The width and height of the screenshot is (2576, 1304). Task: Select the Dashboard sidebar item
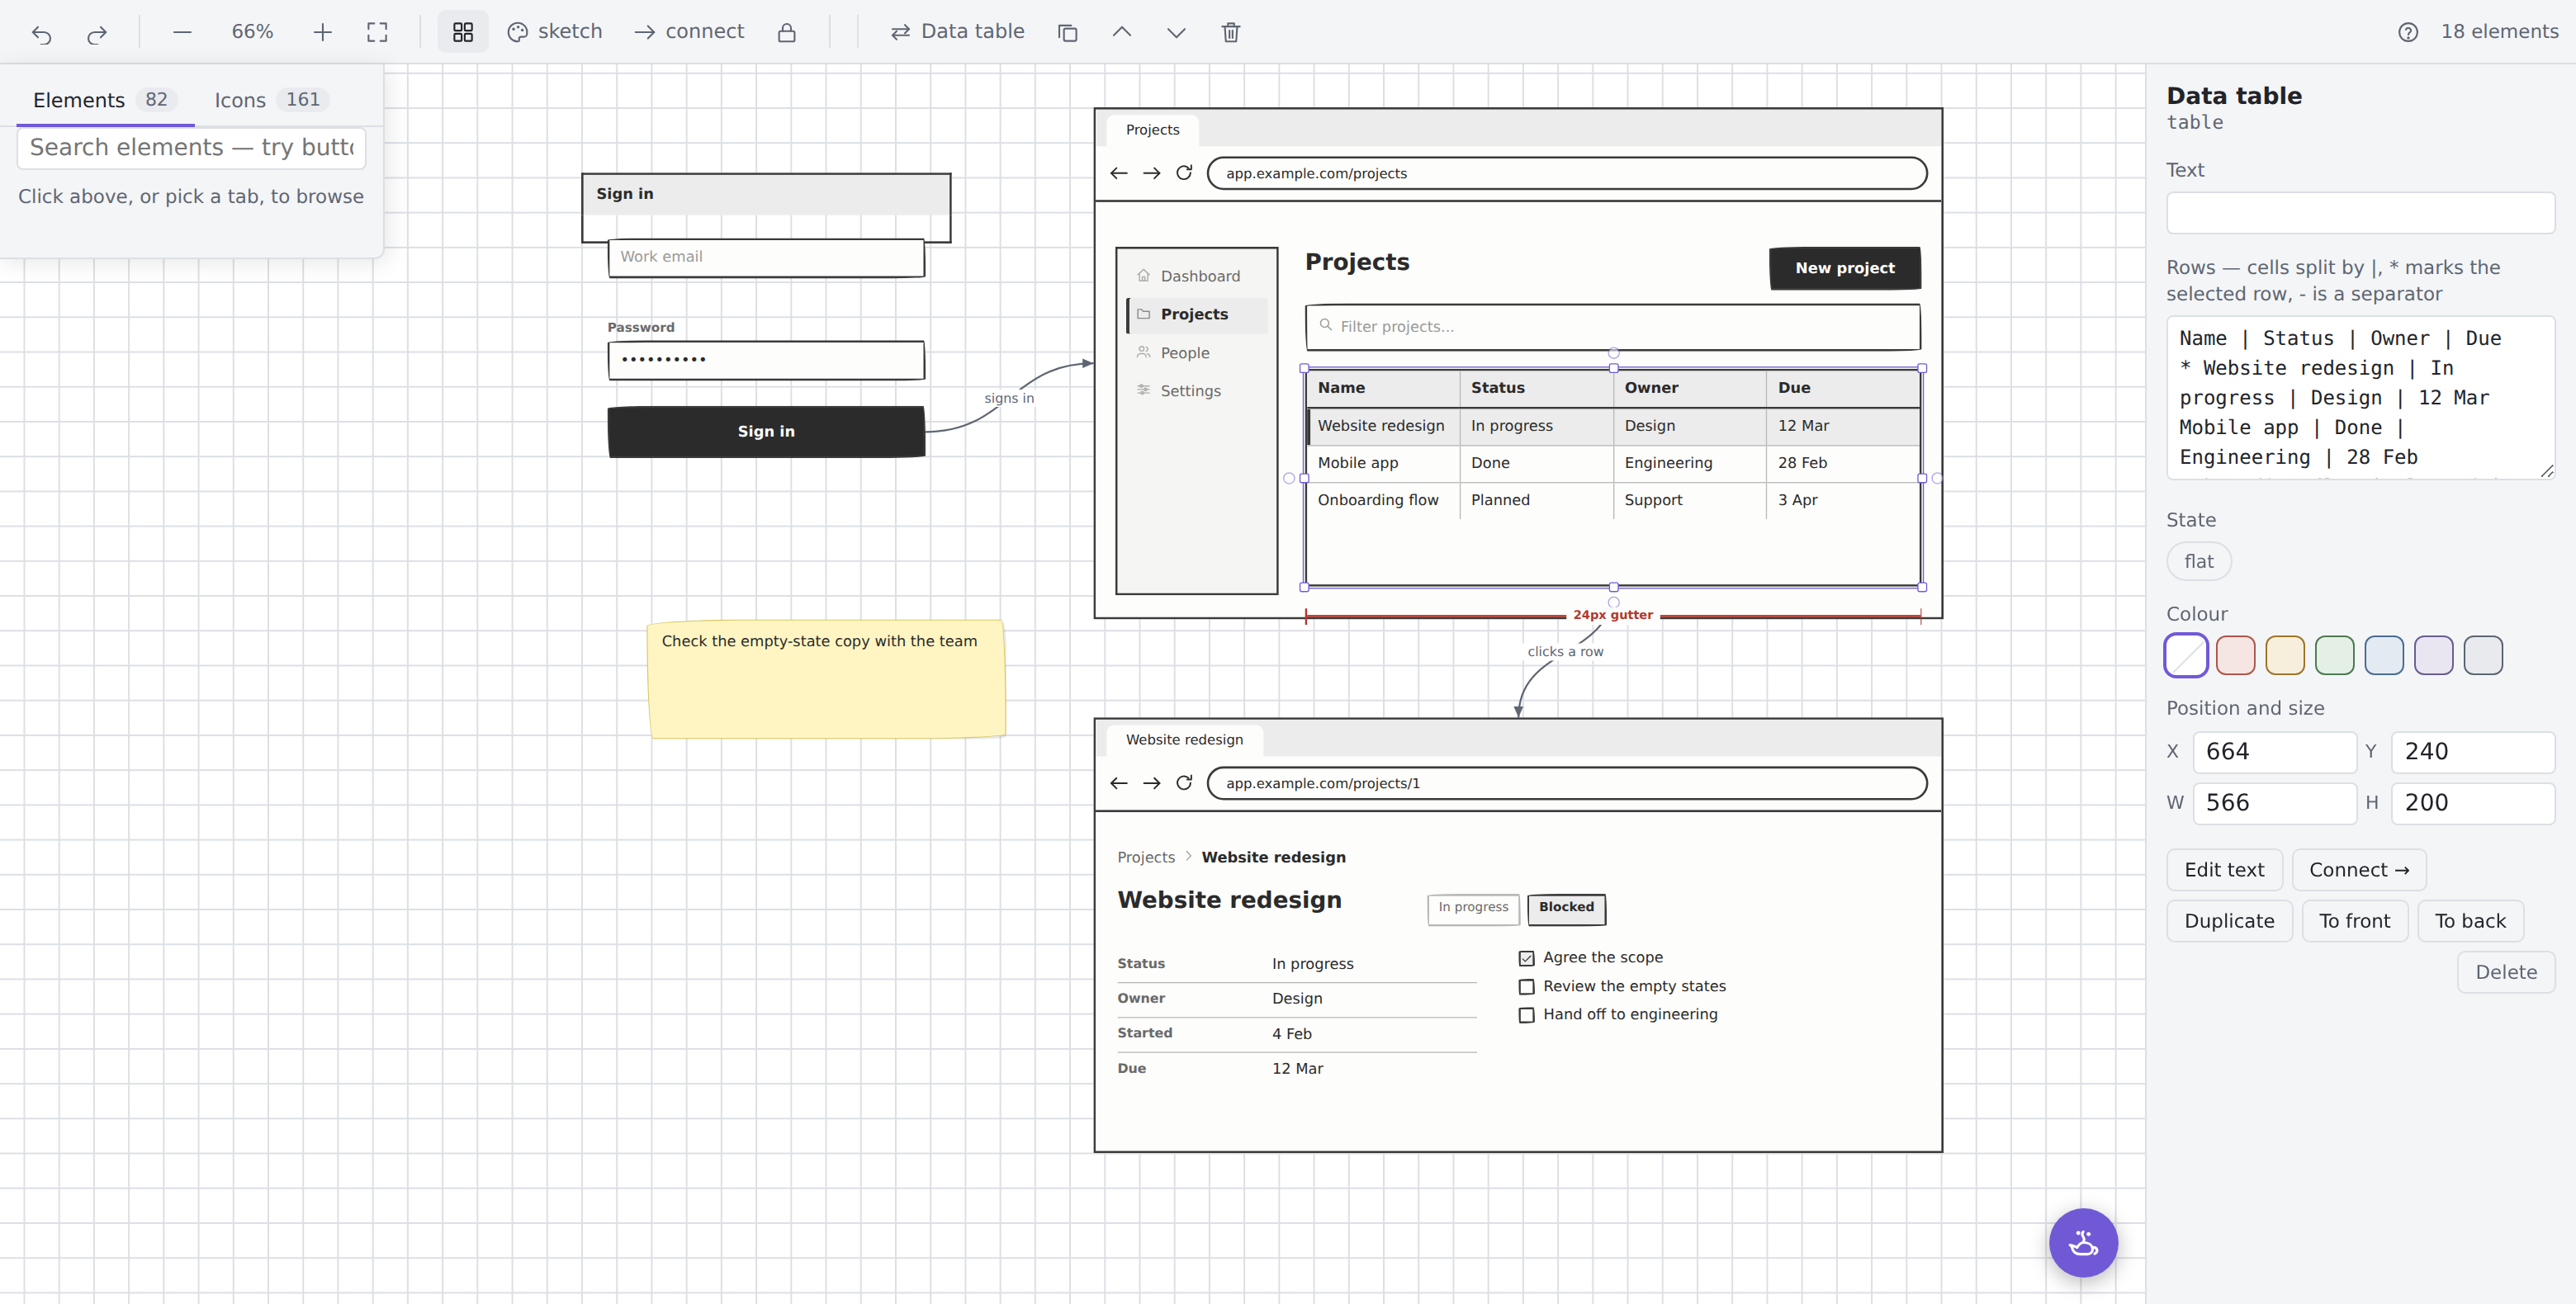pos(1196,276)
